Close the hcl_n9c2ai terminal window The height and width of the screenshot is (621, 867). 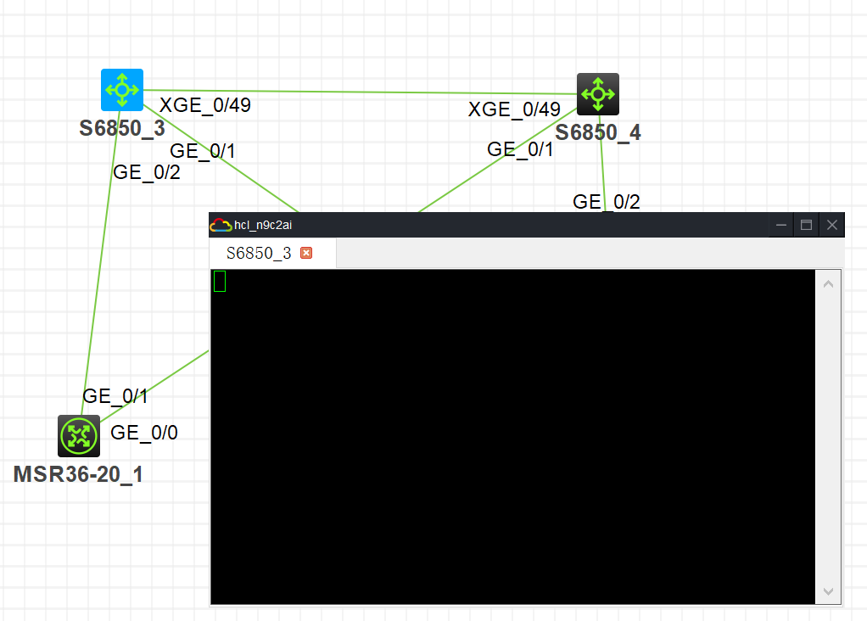point(832,225)
